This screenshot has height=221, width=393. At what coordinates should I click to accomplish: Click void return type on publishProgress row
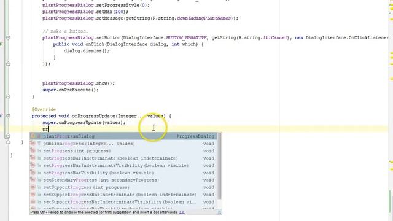pyautogui.click(x=209, y=144)
